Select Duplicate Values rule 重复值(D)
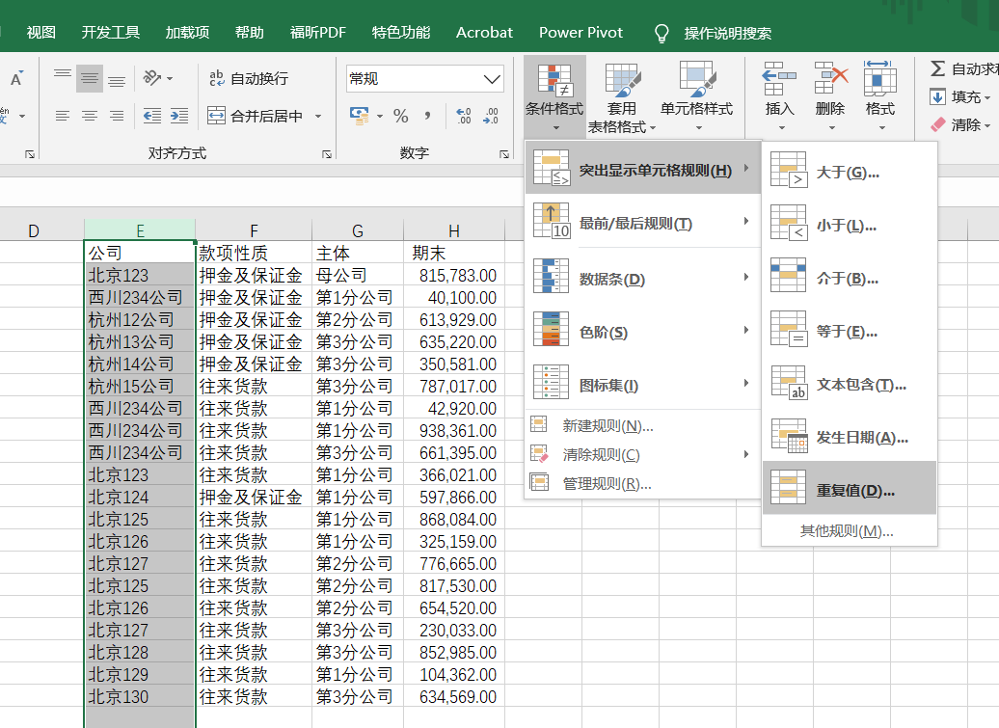Image resolution: width=999 pixels, height=728 pixels. (850, 489)
